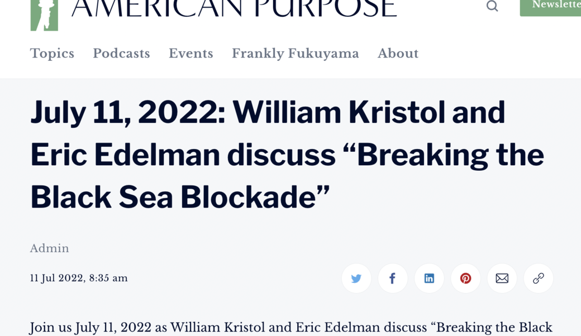Click the article publication date
Viewport: 581px width, 336px height.
78,278
